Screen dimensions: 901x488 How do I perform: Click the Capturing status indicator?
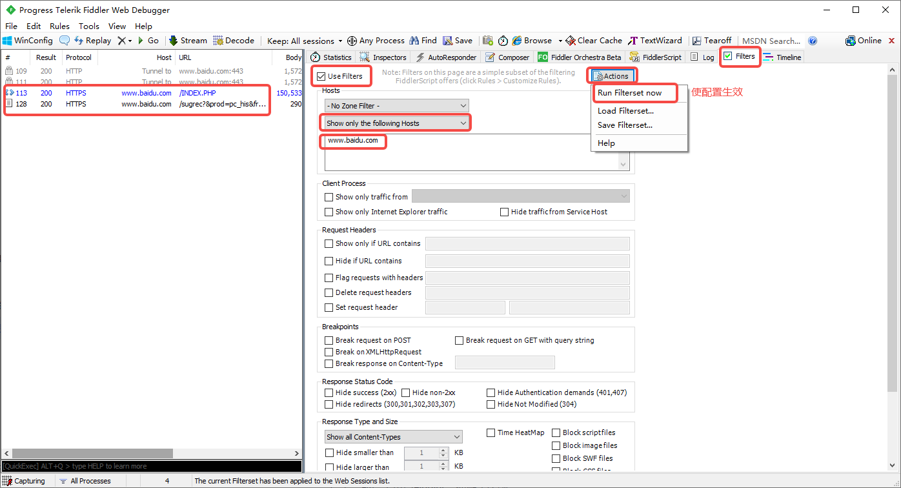25,481
